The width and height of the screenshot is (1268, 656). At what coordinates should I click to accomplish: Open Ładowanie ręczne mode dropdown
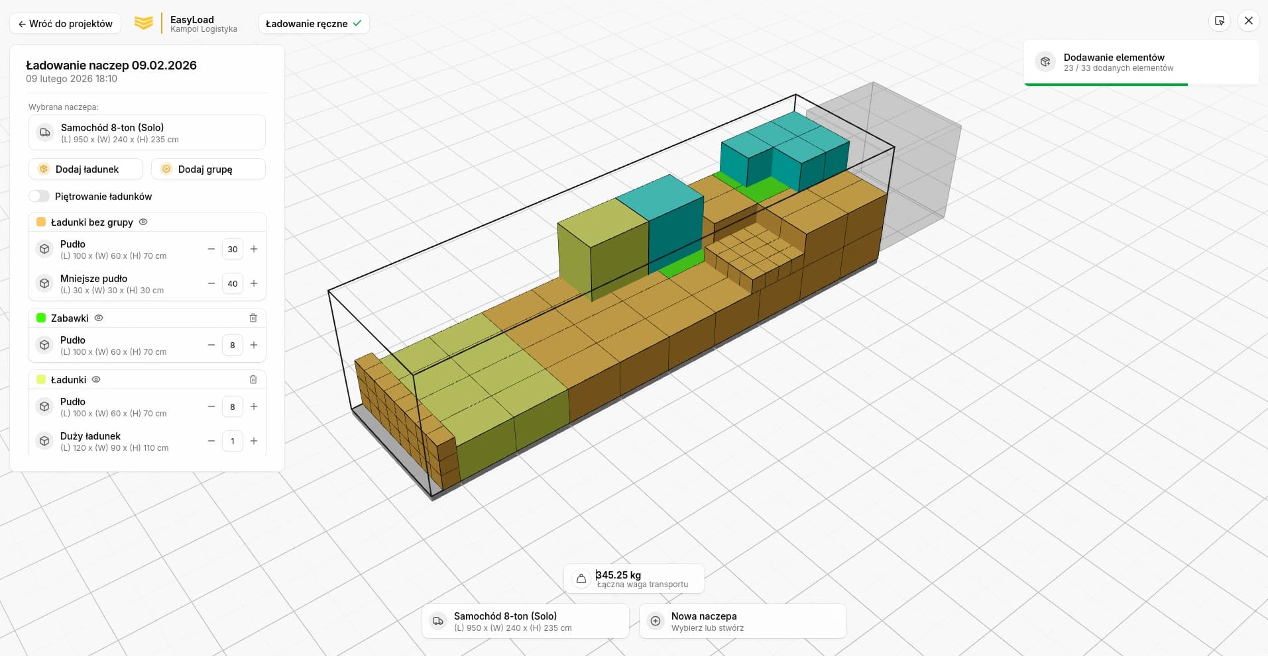pyautogui.click(x=314, y=23)
